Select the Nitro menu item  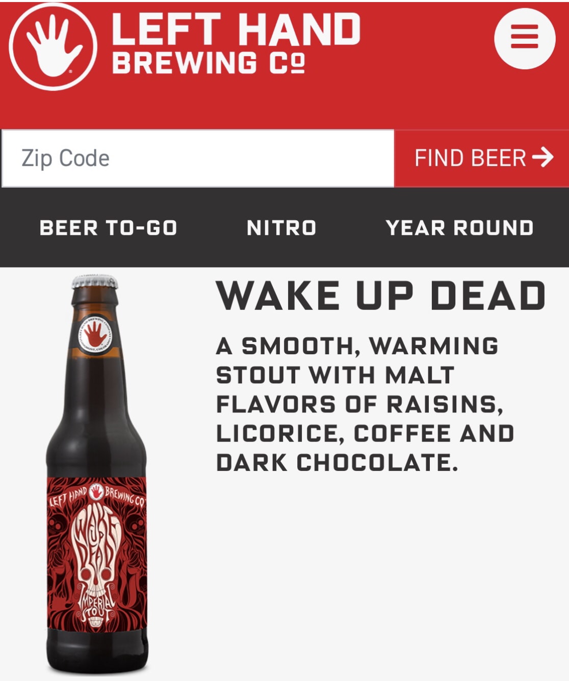281,228
